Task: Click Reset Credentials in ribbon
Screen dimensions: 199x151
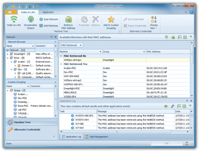Action: point(135,26)
